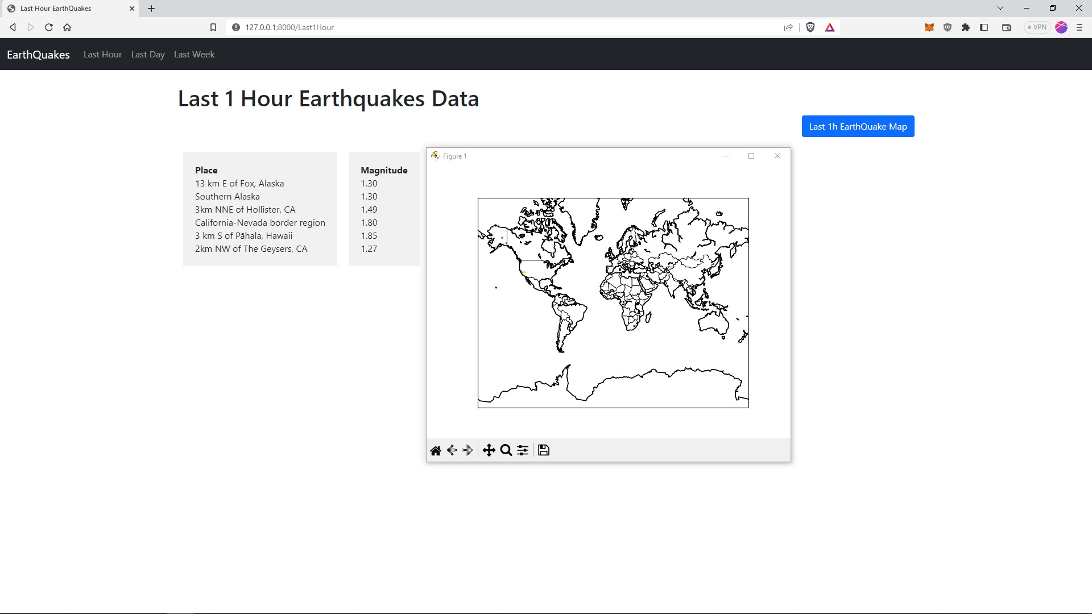The image size is (1092, 614).
Task: Click inside the address bar
Action: coord(398,27)
